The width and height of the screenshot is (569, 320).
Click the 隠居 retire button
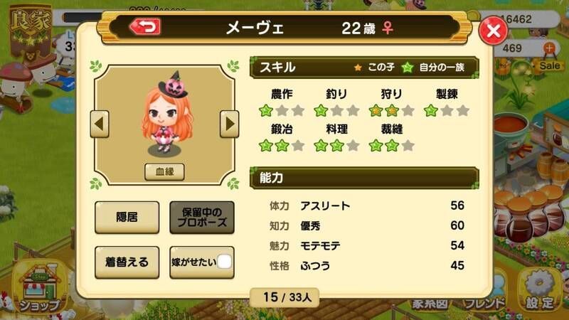(x=127, y=218)
